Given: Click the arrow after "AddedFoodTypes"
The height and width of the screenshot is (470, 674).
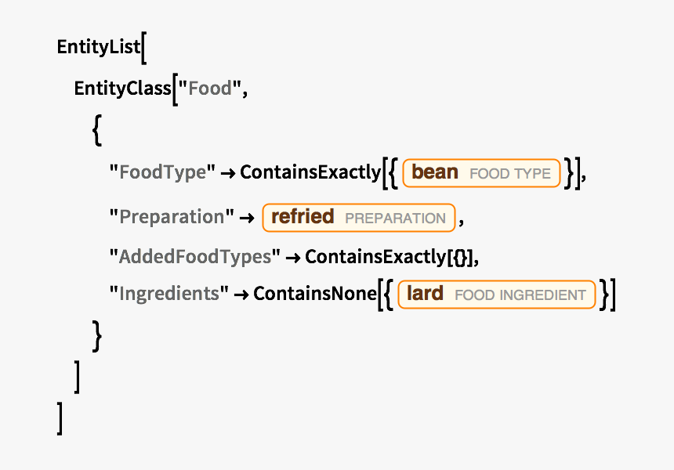Looking at the screenshot, I should (x=293, y=258).
